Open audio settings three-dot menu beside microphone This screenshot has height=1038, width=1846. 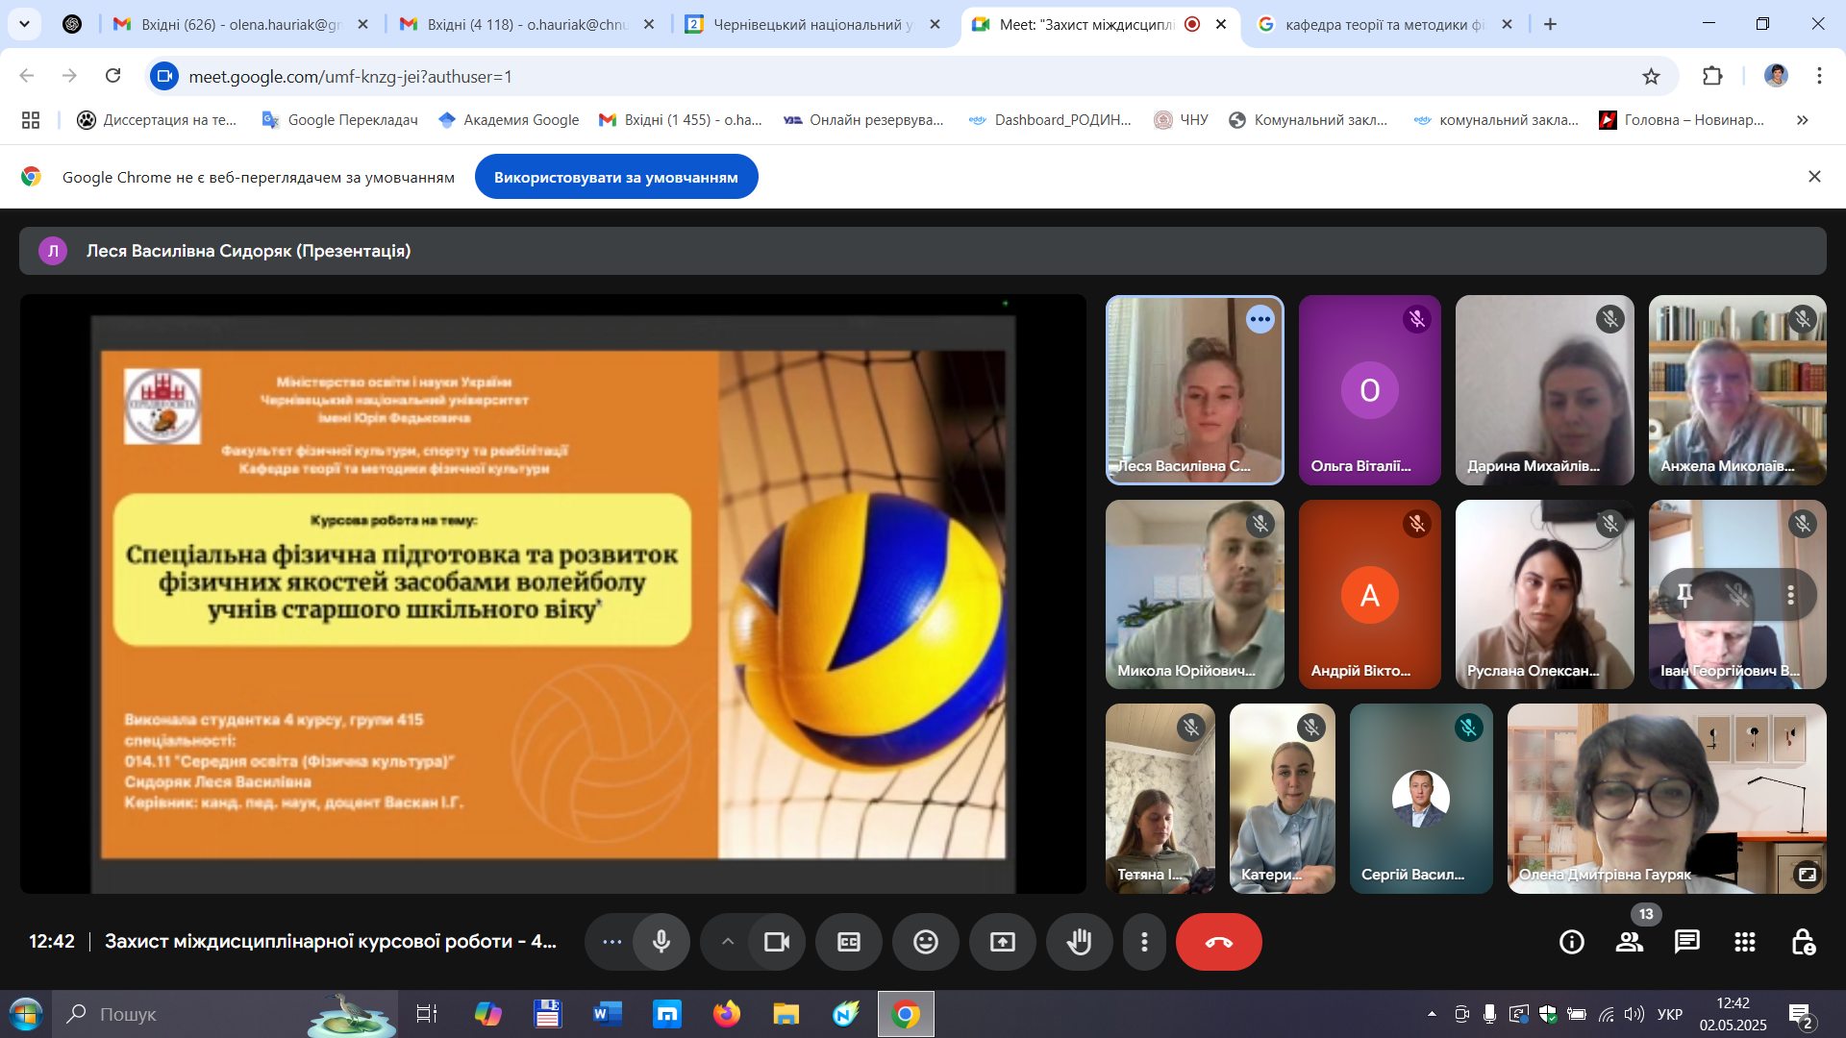[611, 942]
